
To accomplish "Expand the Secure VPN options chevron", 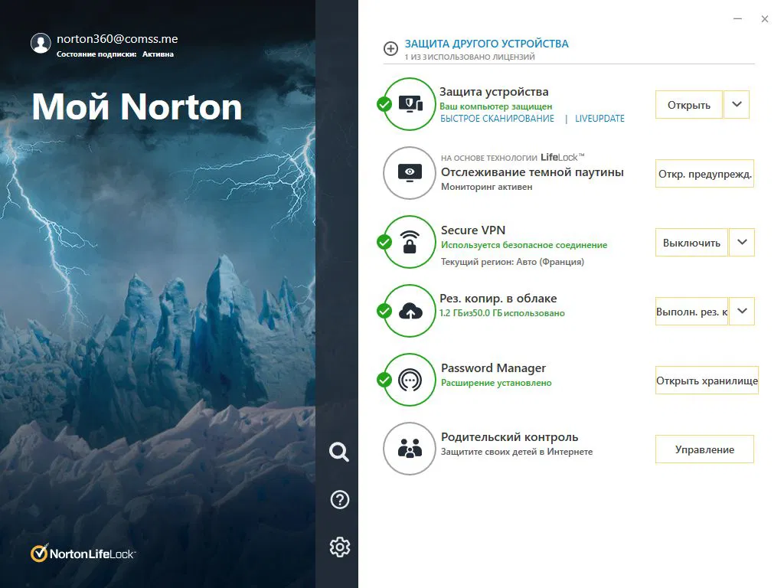I will 740,242.
